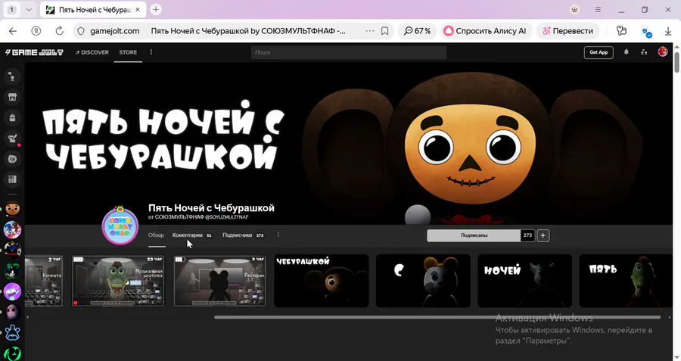The image size is (681, 361).
Task: Click the gamejolt.com address bar
Action: [x=115, y=31]
